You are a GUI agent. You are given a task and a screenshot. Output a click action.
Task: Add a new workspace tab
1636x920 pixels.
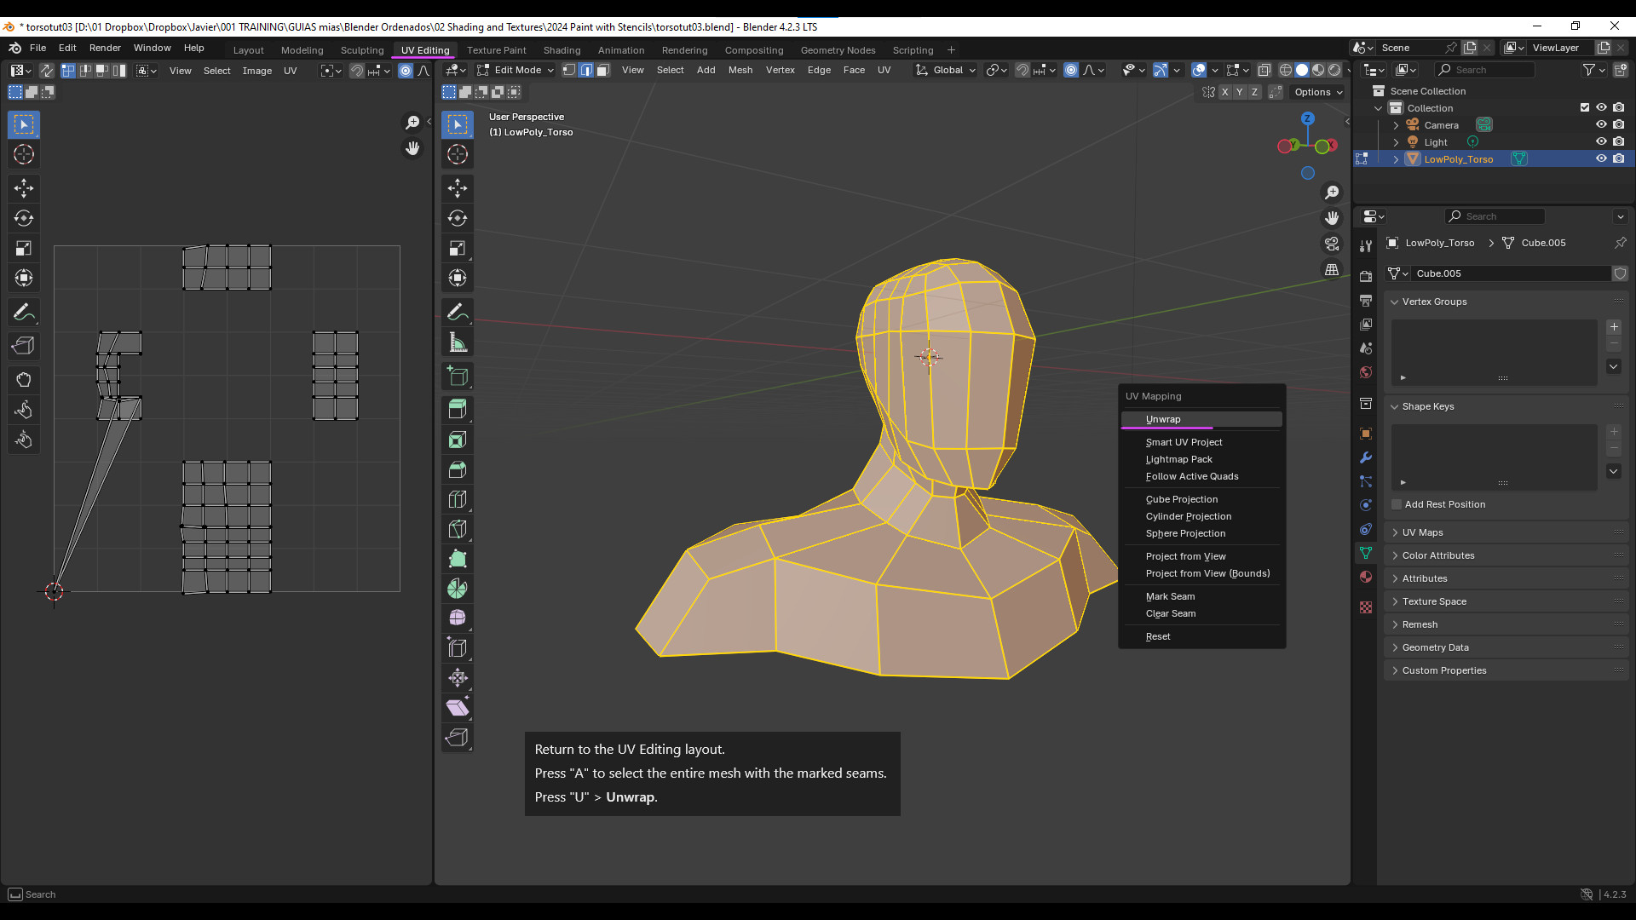(951, 50)
